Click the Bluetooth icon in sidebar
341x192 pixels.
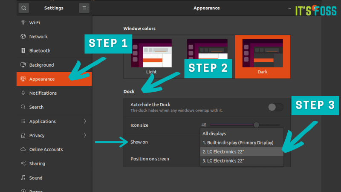(x=23, y=51)
